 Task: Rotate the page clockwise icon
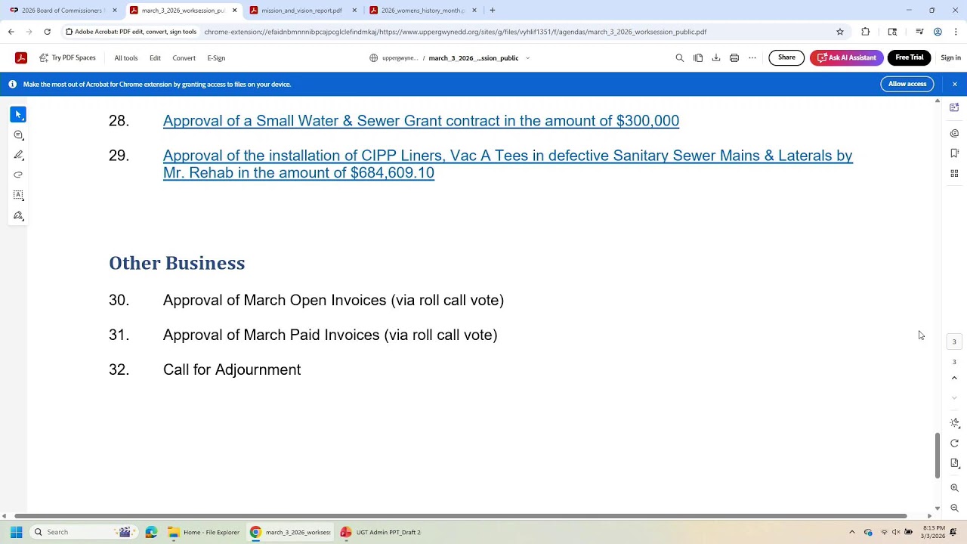pos(954,444)
